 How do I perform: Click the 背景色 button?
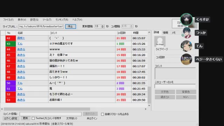(186, 92)
